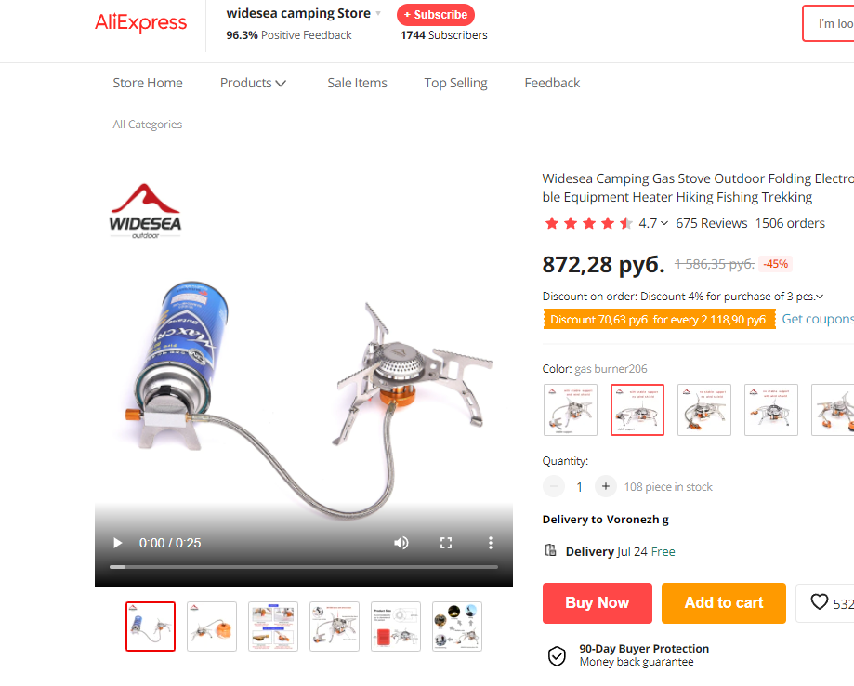The image size is (854, 686).
Task: Go to the Sale Items tab
Action: coord(357,83)
